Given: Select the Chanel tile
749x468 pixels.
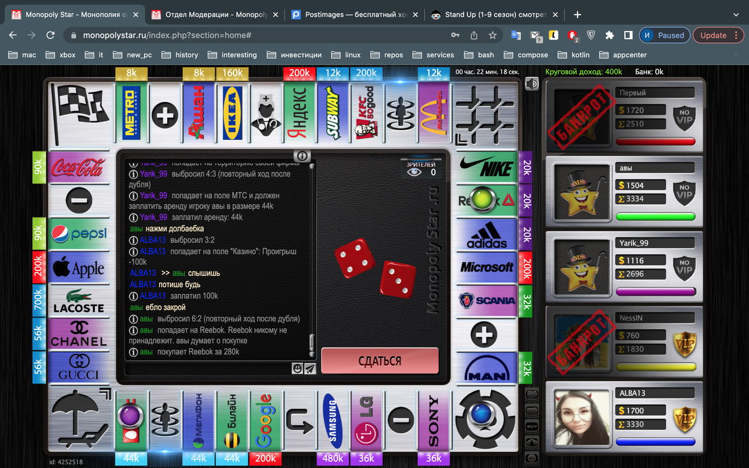Looking at the screenshot, I should click(78, 335).
